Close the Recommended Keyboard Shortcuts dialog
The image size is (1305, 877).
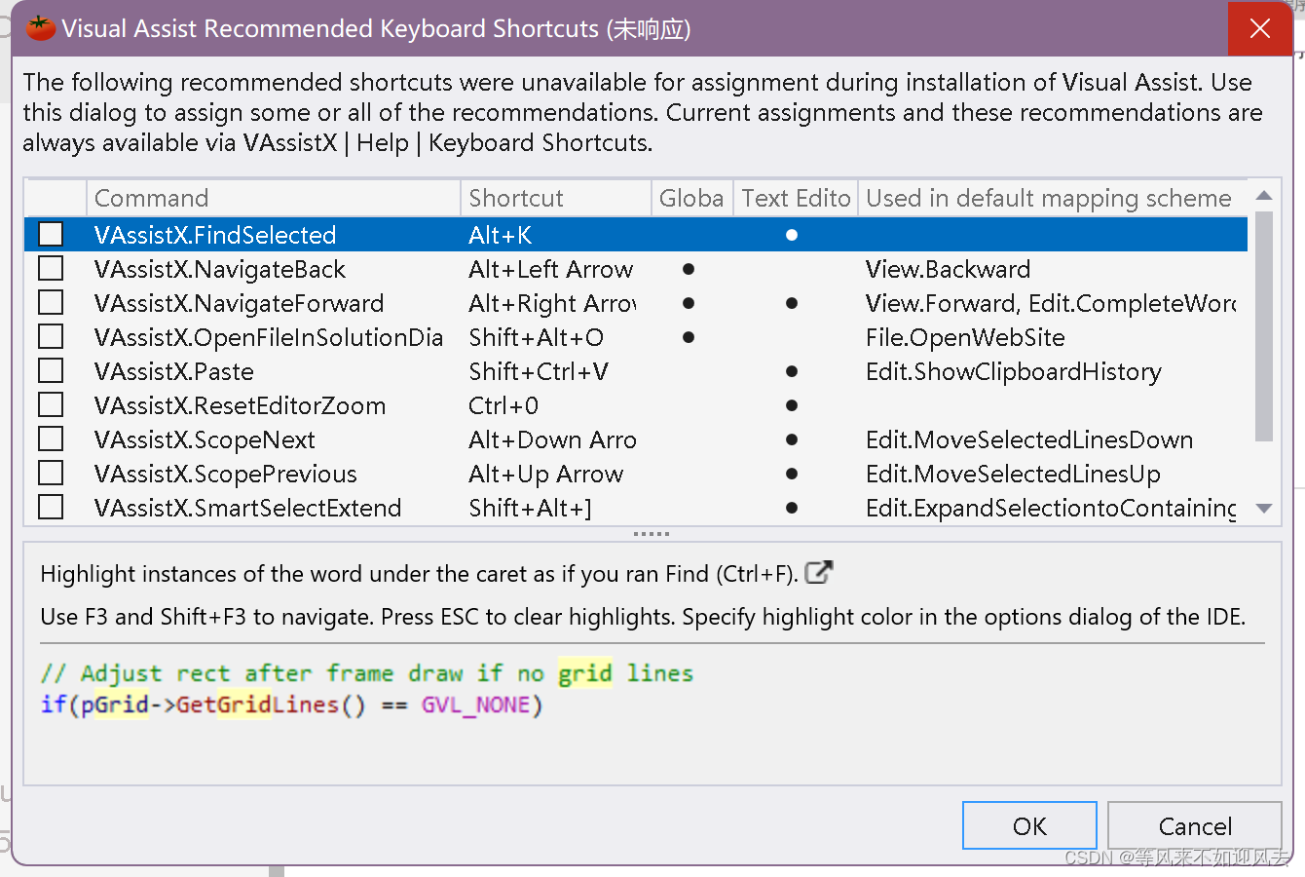1259,28
